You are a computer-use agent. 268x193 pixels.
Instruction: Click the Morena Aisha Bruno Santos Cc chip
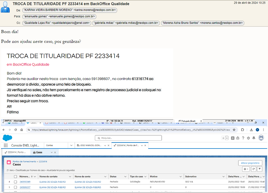coord(203,23)
